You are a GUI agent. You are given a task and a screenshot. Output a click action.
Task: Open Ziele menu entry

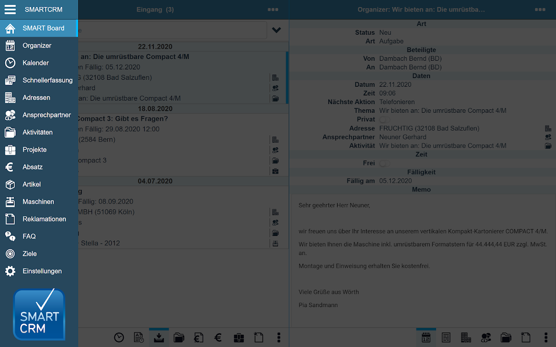point(39,254)
